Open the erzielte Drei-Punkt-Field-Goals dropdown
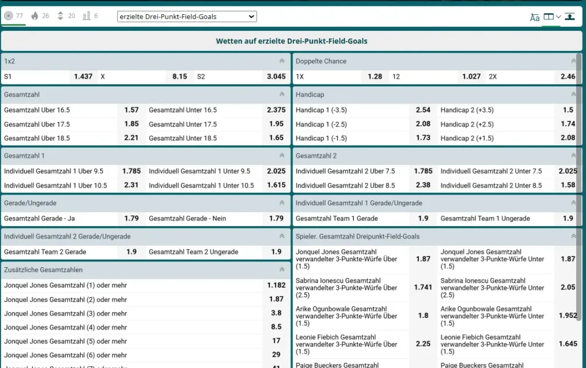586x368 pixels. click(x=187, y=17)
